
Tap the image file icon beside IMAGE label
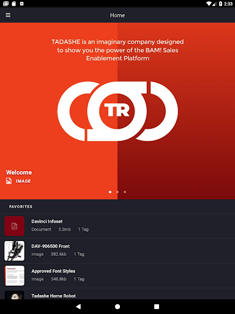[x=9, y=181]
